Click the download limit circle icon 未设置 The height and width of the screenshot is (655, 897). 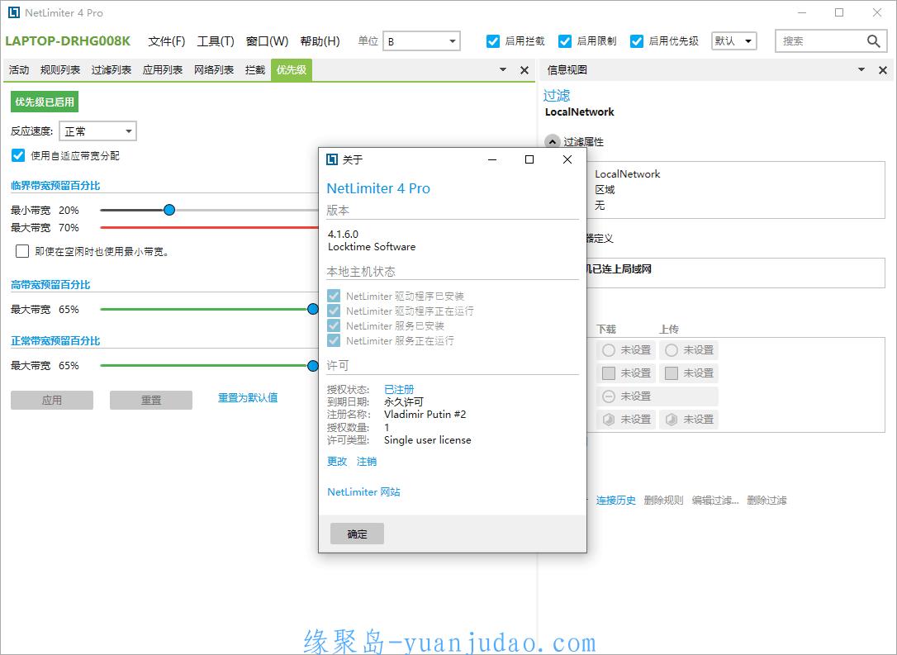point(609,350)
